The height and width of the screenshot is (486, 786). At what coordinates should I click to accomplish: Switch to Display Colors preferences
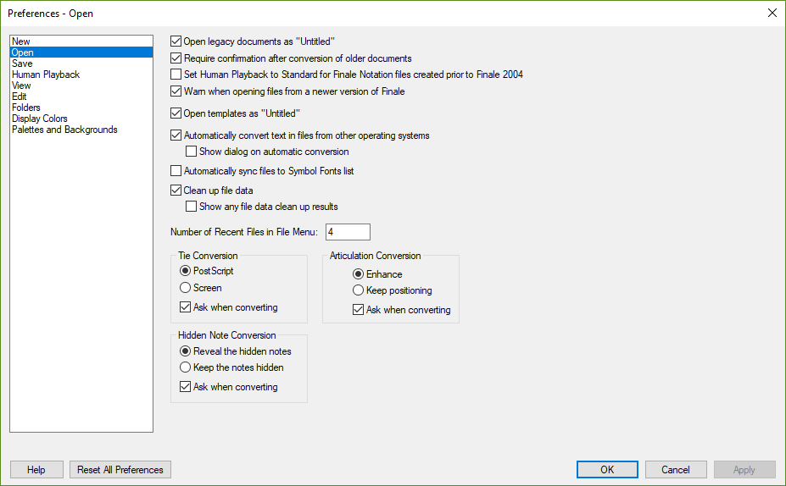pos(40,119)
